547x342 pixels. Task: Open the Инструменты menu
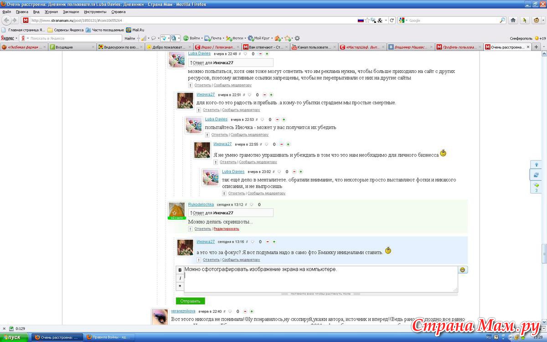pyautogui.click(x=95, y=11)
